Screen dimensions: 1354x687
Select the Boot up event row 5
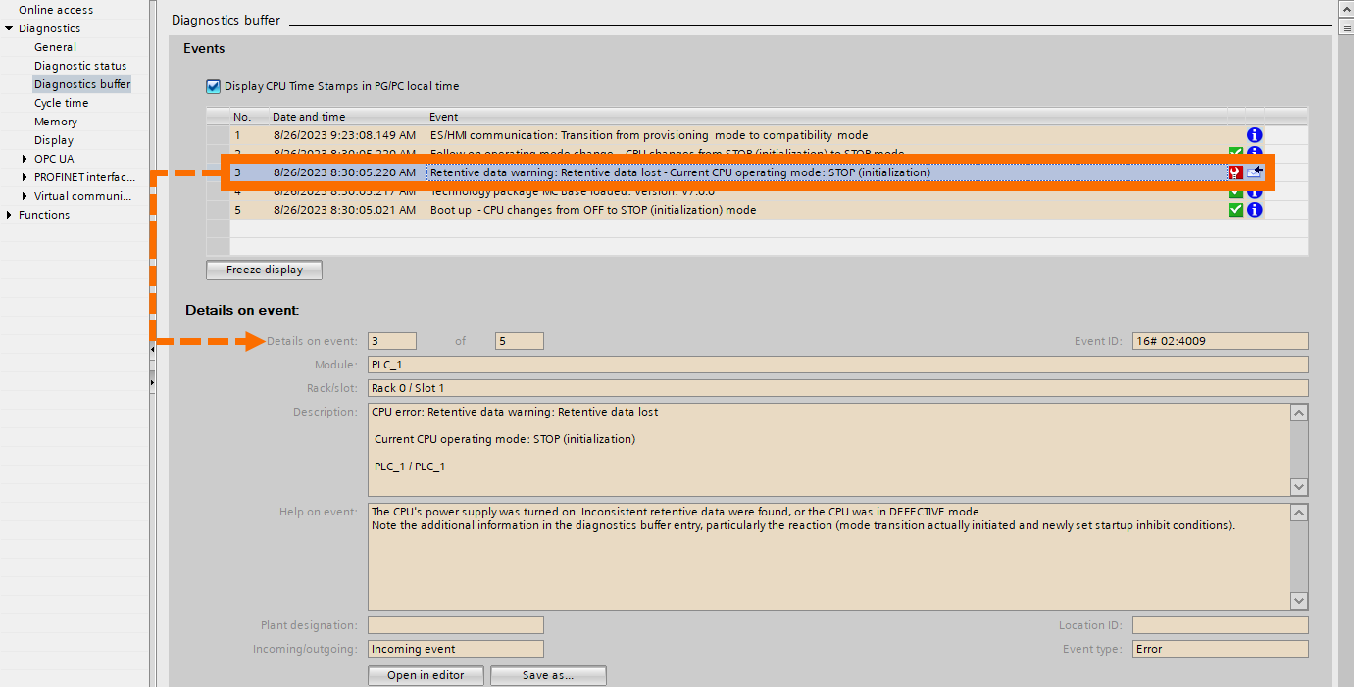click(x=588, y=209)
